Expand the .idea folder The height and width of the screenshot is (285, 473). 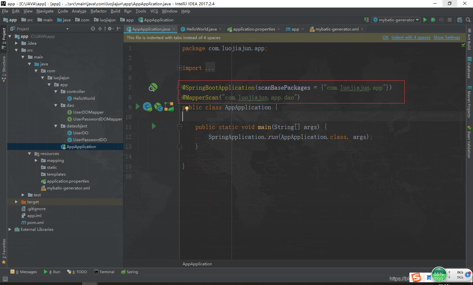point(16,43)
